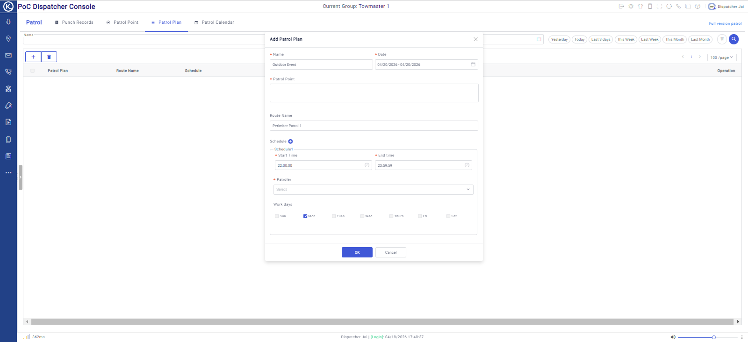Click the Cancel button in dialog
Screen dimensions: 748x342
click(391, 252)
